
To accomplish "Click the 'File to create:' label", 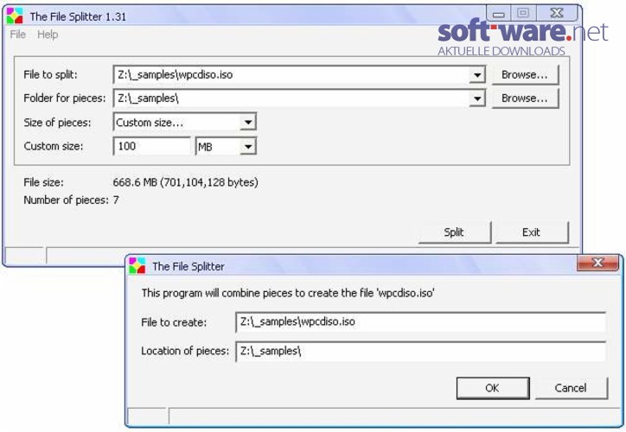I will tap(174, 322).
